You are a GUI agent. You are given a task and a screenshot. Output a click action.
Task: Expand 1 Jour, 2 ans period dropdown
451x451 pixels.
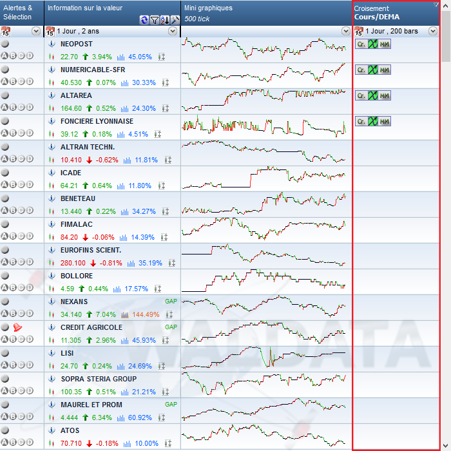pyautogui.click(x=173, y=31)
